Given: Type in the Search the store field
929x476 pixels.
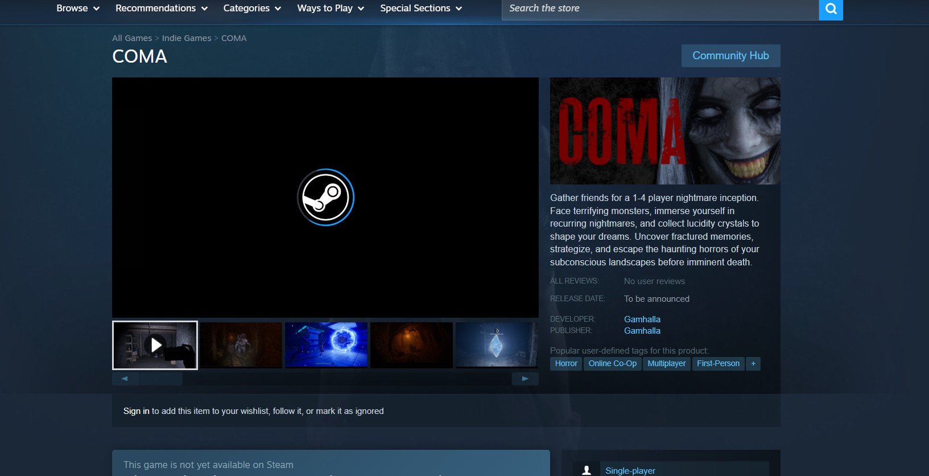Looking at the screenshot, I should point(660,9).
